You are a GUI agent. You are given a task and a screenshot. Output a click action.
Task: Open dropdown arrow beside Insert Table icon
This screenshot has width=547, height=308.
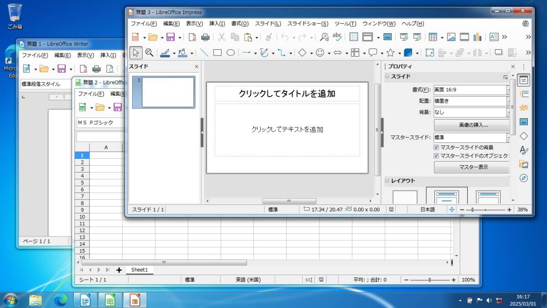point(442,37)
